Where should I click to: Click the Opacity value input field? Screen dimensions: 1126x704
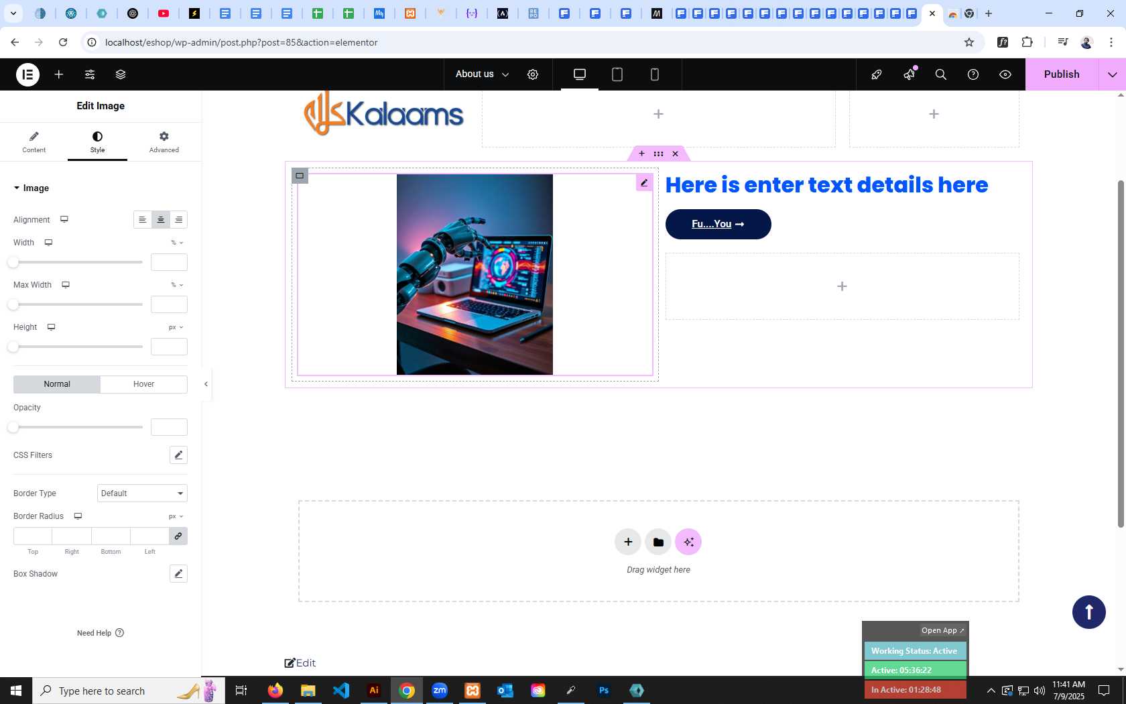[x=169, y=427]
